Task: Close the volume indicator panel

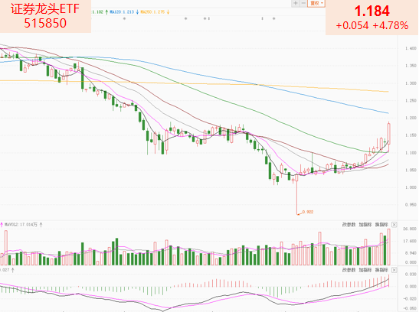Action: pyautogui.click(x=394, y=225)
